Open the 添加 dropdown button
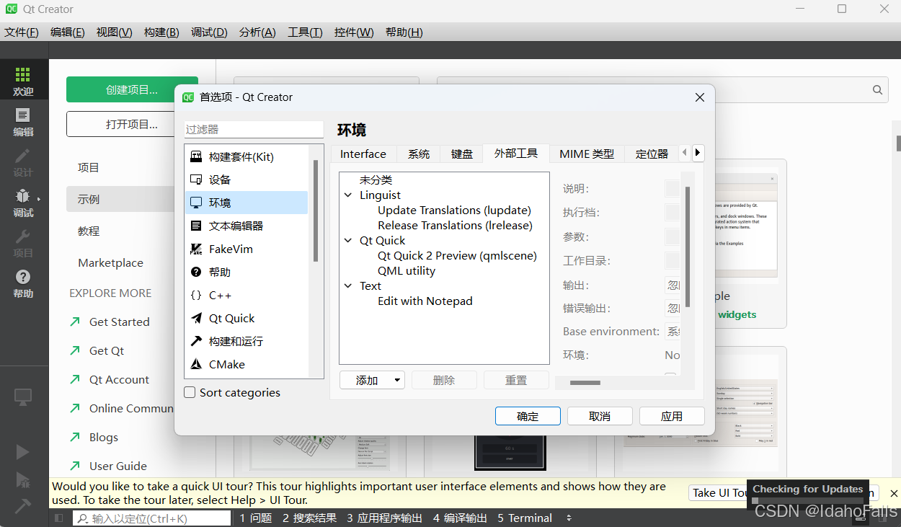Screen dimensions: 901x527 click(x=372, y=380)
